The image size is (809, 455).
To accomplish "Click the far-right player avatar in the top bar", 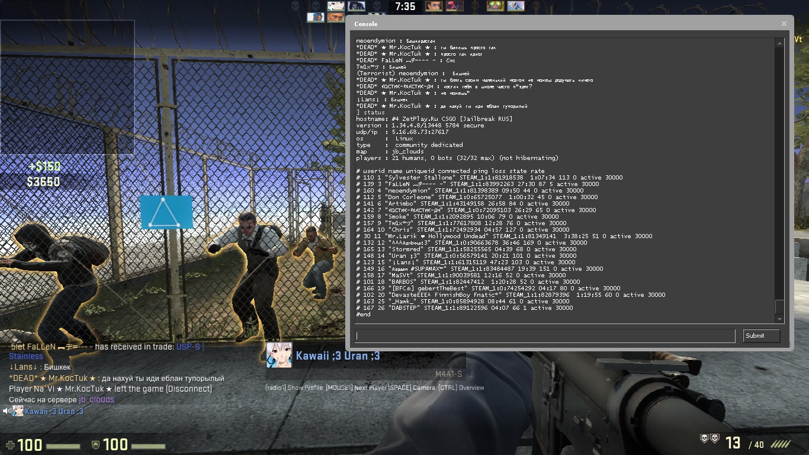I will 516,6.
